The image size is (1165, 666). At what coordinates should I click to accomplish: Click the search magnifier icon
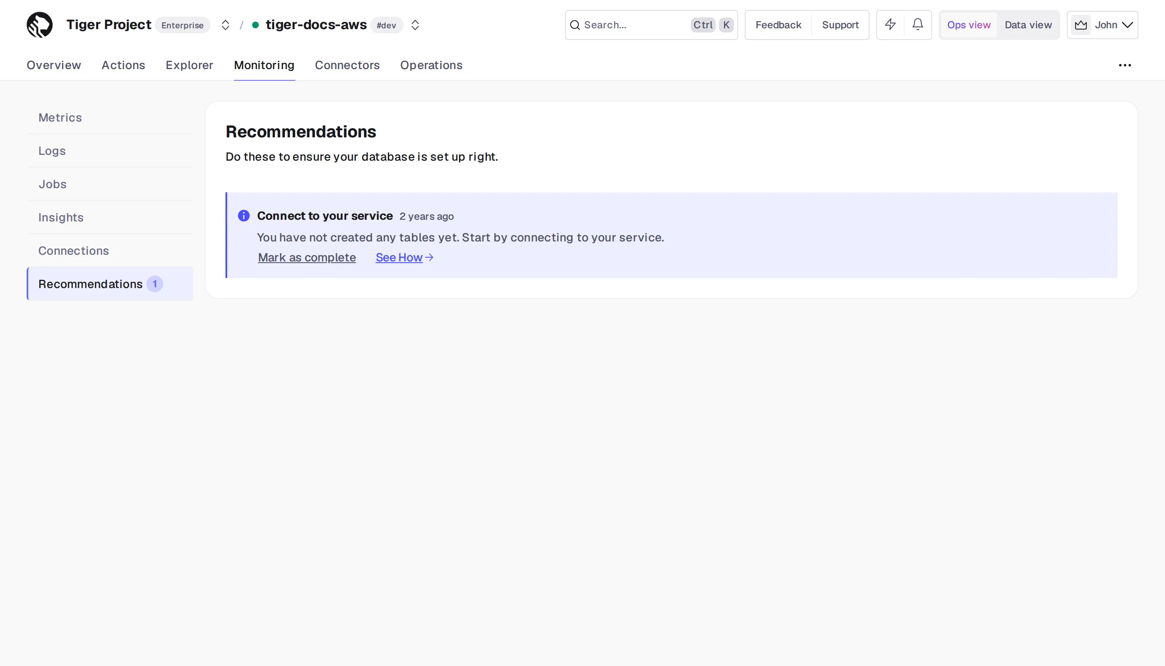575,25
